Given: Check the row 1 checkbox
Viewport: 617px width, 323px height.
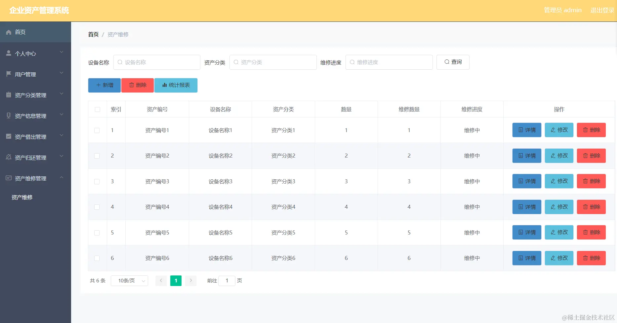Looking at the screenshot, I should 97,130.
